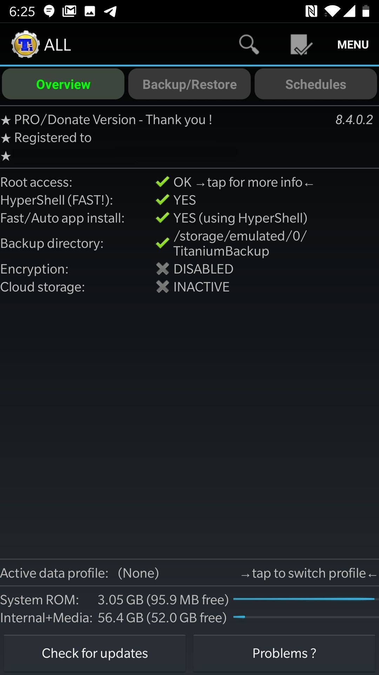Open the MENU item
This screenshot has width=379, height=675.
point(352,44)
